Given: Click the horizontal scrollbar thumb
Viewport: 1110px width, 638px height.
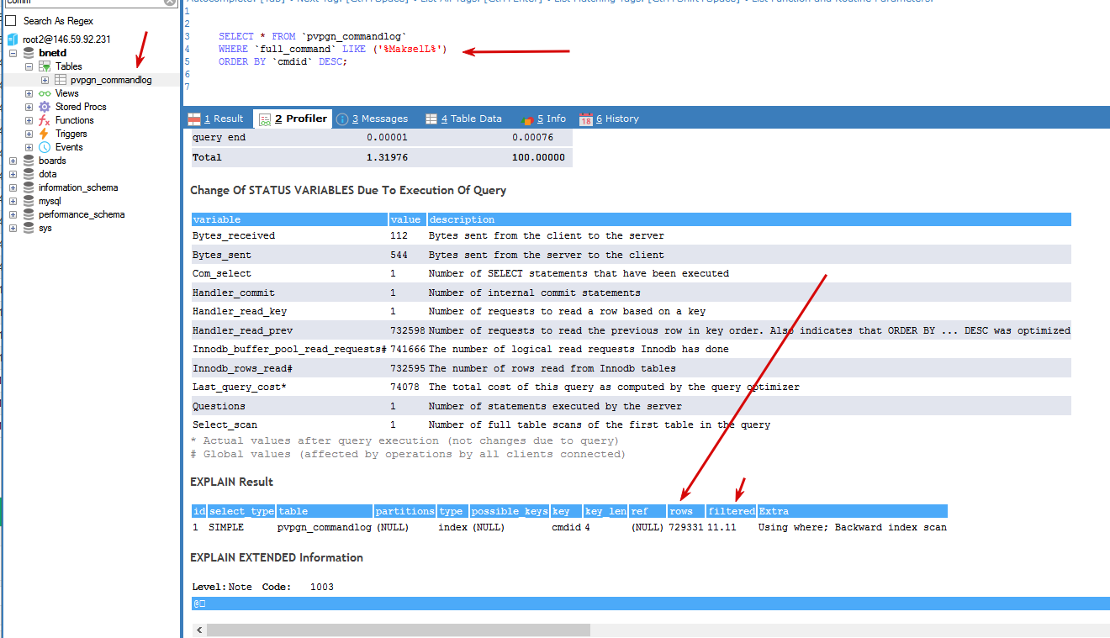Looking at the screenshot, I should 399,630.
